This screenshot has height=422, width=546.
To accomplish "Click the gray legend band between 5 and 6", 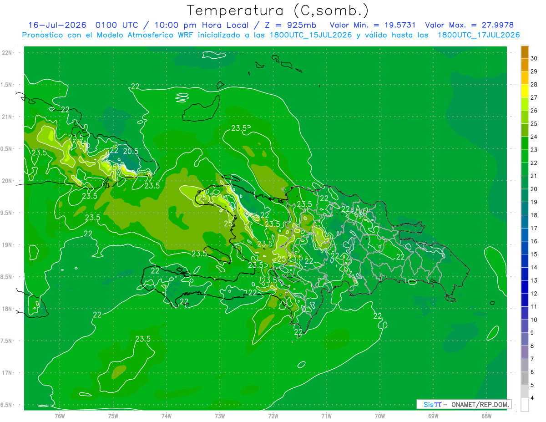I will click(525, 378).
